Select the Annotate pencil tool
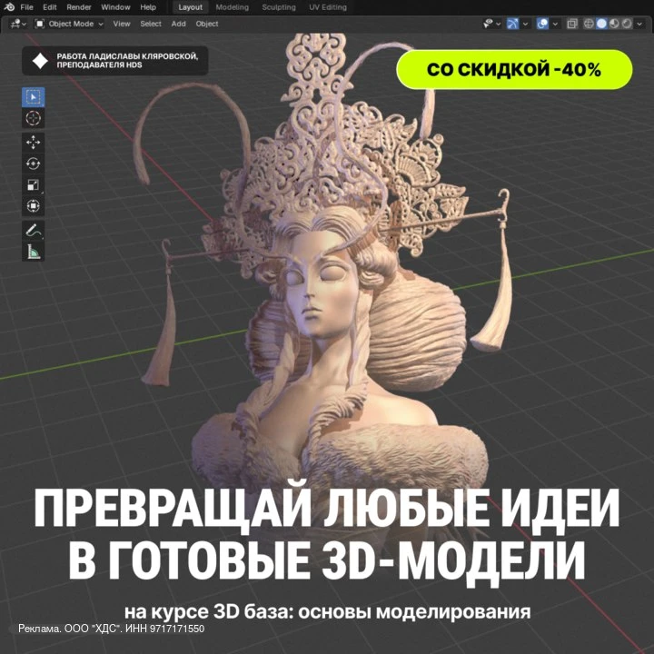 (x=33, y=230)
